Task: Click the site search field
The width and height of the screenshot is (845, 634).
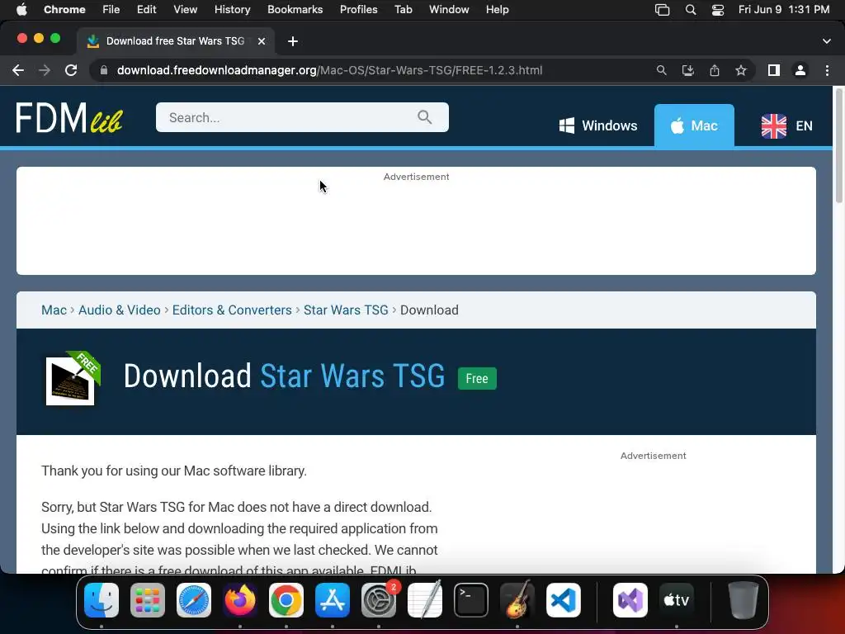Action: point(302,117)
